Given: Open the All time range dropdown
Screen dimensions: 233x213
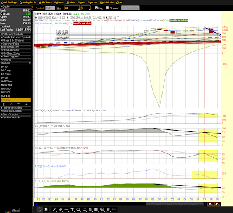Looking at the screenshot, I should (x=72, y=8).
